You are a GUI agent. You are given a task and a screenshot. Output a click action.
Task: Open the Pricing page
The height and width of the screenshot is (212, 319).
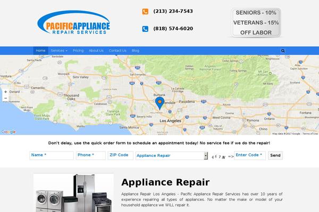pyautogui.click(x=78, y=50)
